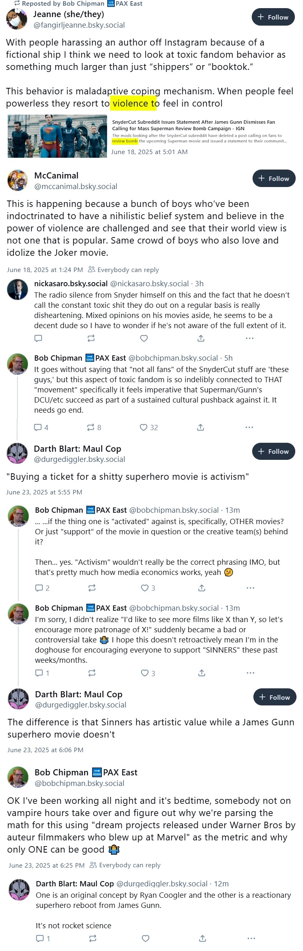
Task: Open more options on the last Darth Blart reply
Action: [251, 939]
